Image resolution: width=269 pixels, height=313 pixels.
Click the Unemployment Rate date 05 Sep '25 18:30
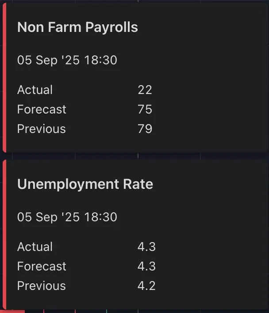pos(67,217)
